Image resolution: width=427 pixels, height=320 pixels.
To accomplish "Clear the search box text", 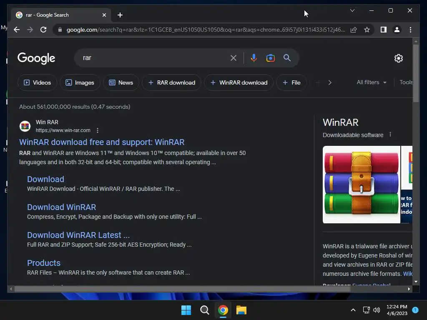I will pos(234,58).
